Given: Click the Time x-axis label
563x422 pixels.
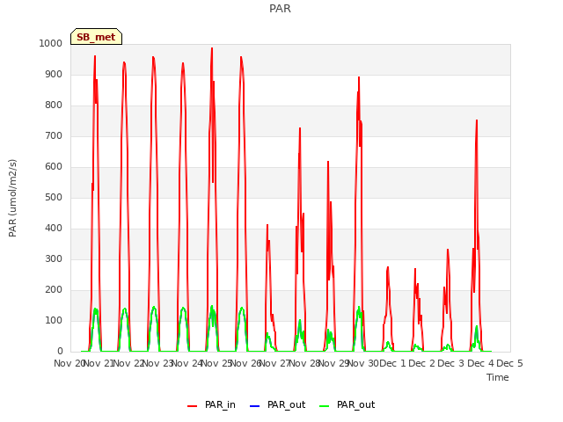Looking at the screenshot, I should (498, 377).
